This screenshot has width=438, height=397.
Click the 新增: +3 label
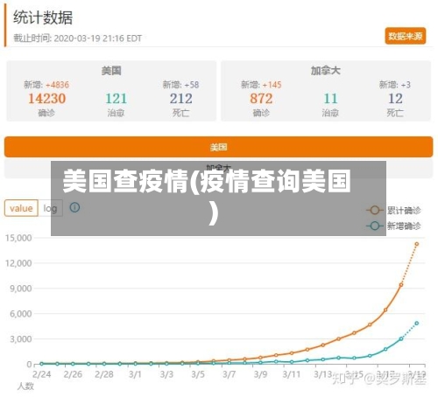point(395,85)
